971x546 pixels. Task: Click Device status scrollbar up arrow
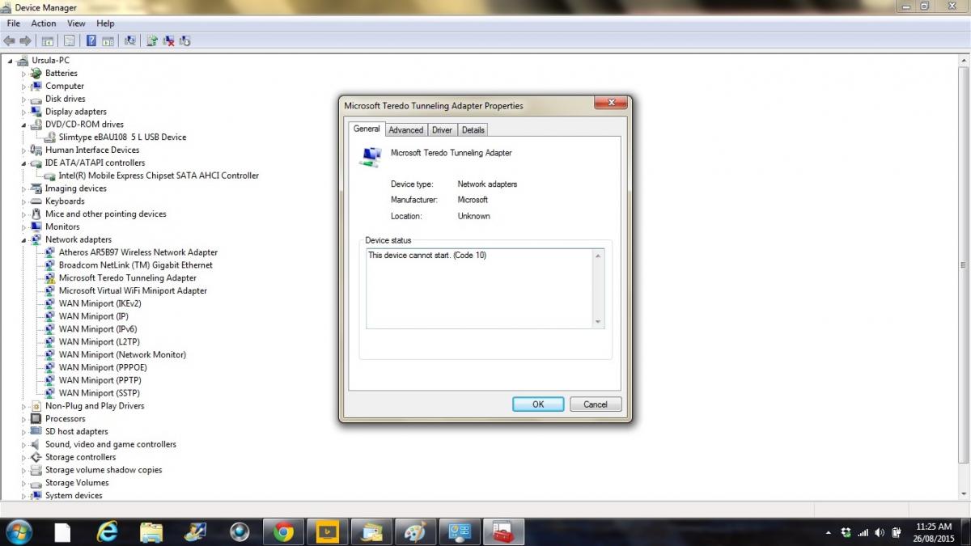pyautogui.click(x=598, y=256)
